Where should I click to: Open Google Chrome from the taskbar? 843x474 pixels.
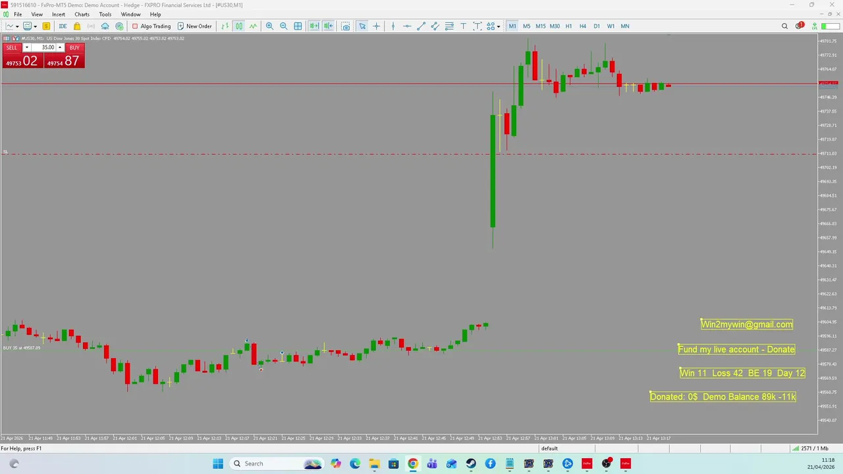coord(412,463)
